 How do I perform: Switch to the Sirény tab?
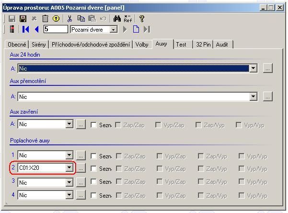pyautogui.click(x=39, y=44)
